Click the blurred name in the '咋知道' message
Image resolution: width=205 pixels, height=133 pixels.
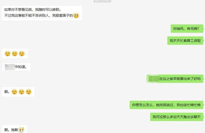click(x=10, y=67)
